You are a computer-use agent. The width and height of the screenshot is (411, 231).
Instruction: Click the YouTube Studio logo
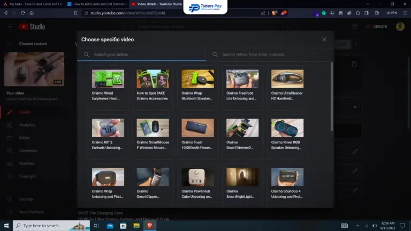pyautogui.click(x=32, y=27)
